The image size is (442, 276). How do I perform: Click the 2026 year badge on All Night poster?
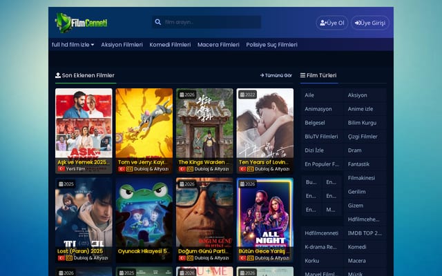(247, 184)
